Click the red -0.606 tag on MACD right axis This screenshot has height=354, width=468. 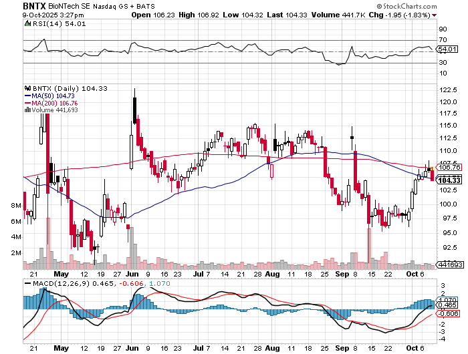pos(448,313)
